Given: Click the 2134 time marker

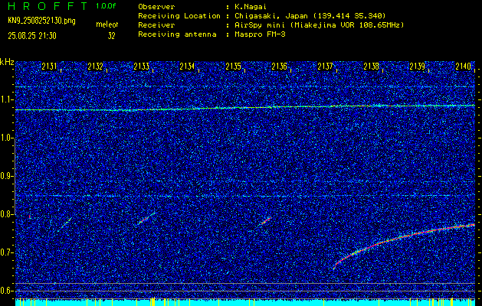Looking at the screenshot, I should (x=187, y=67).
